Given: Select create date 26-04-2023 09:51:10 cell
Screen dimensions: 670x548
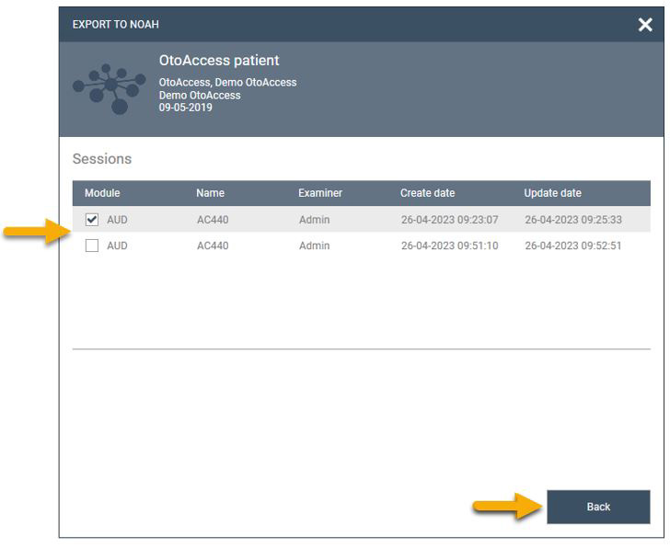Looking at the screenshot, I should point(449,245).
